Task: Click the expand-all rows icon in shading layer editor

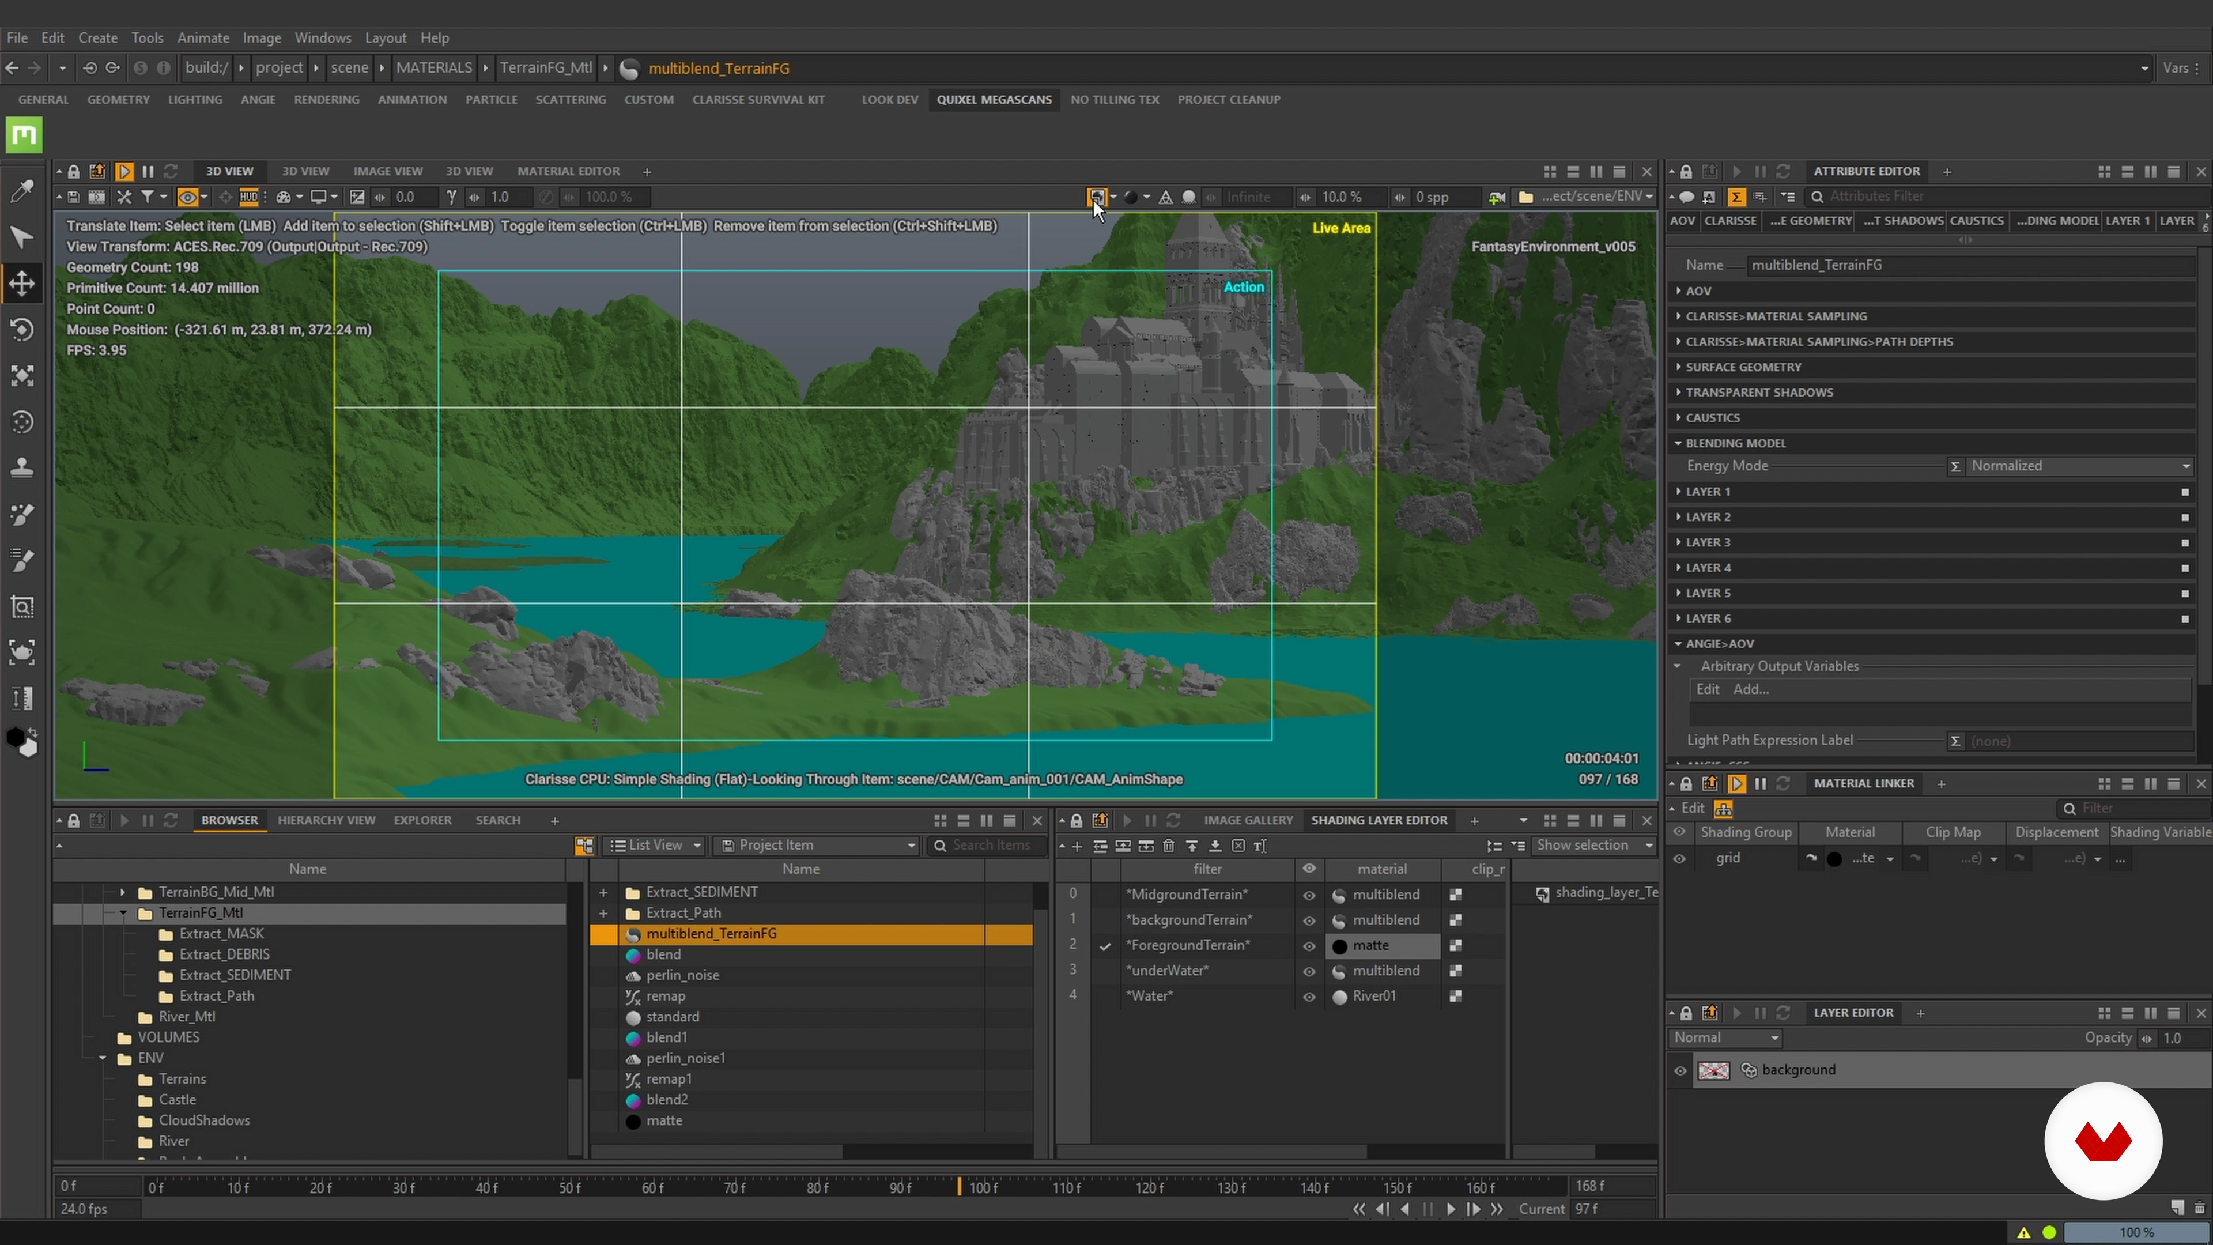Action: tap(1495, 846)
